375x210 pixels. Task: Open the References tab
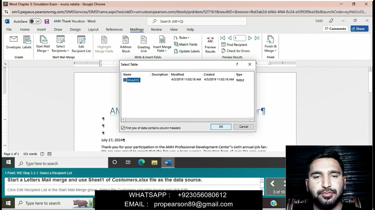coord(114,29)
